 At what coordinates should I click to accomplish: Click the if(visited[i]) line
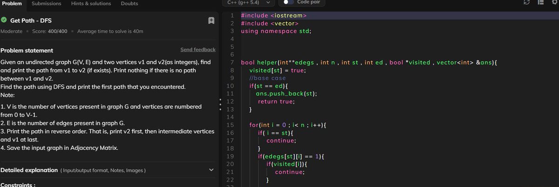click(x=287, y=164)
